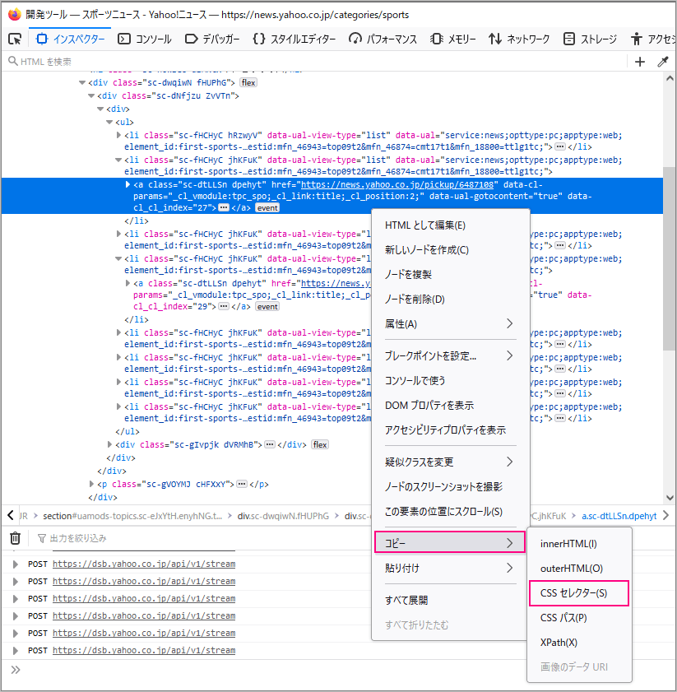The width and height of the screenshot is (677, 692).
Task: Open the Inspector tab
Action: point(70,39)
